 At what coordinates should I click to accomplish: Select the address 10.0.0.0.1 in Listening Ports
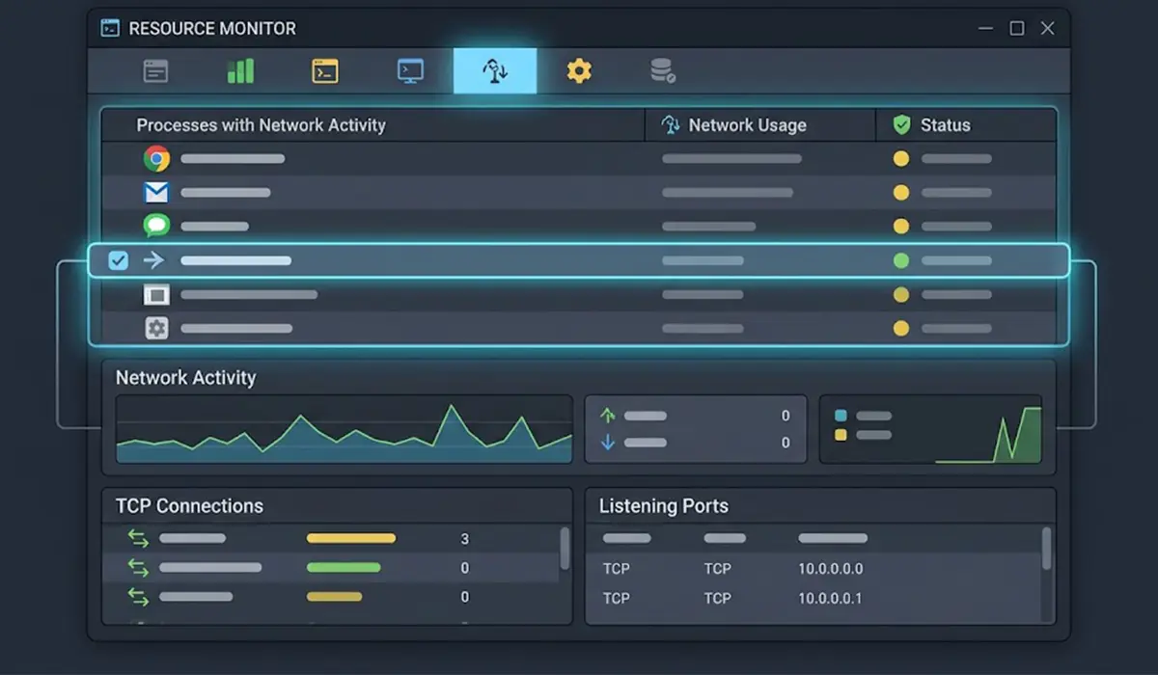[x=830, y=598]
